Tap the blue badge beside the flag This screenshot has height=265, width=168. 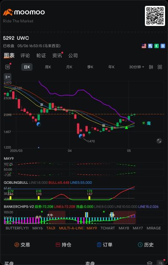click(150, 46)
